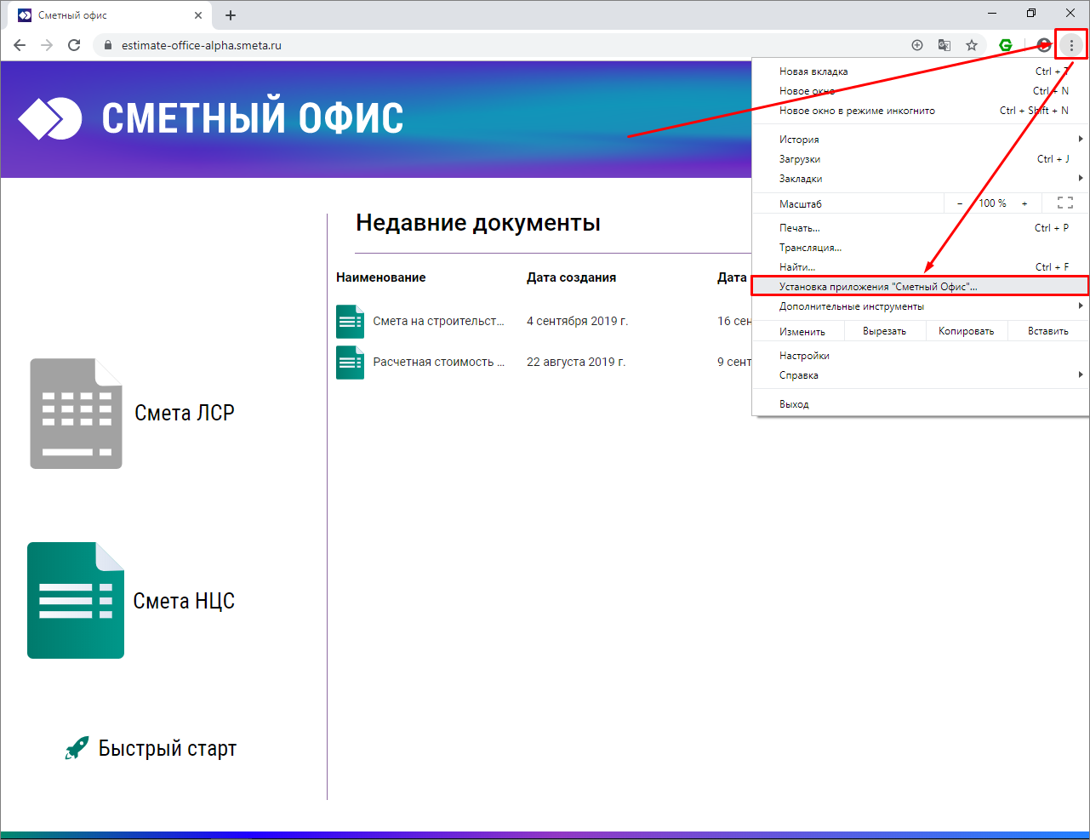Click the install app plus icon in address bar
Screen dimensions: 1090x840
[x=917, y=45]
